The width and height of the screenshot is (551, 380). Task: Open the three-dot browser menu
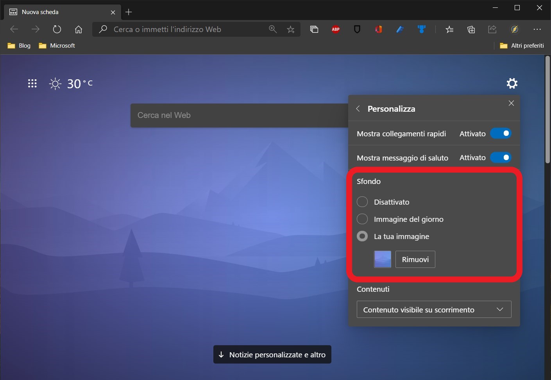[x=537, y=29]
